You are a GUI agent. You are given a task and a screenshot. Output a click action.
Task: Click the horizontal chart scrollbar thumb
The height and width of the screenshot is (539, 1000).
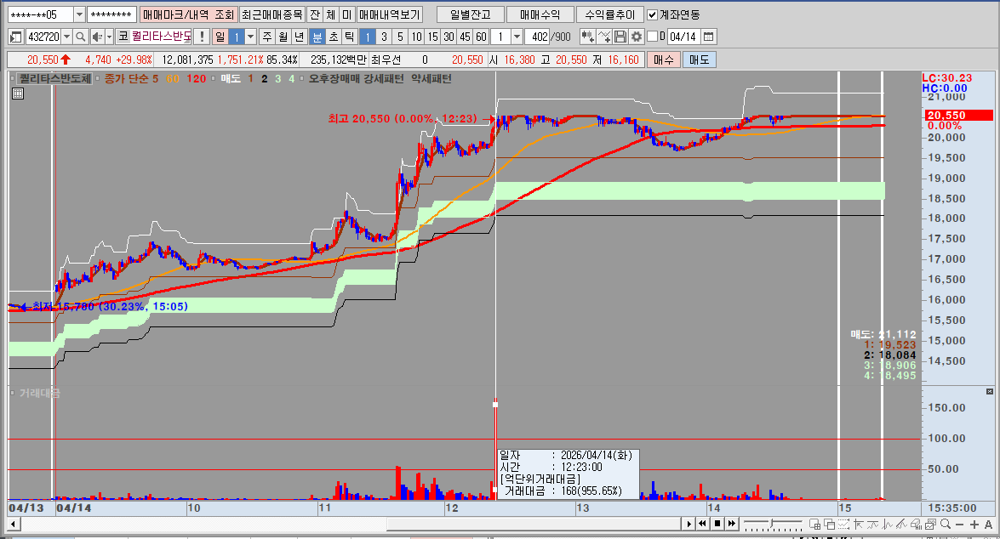(x=533, y=525)
